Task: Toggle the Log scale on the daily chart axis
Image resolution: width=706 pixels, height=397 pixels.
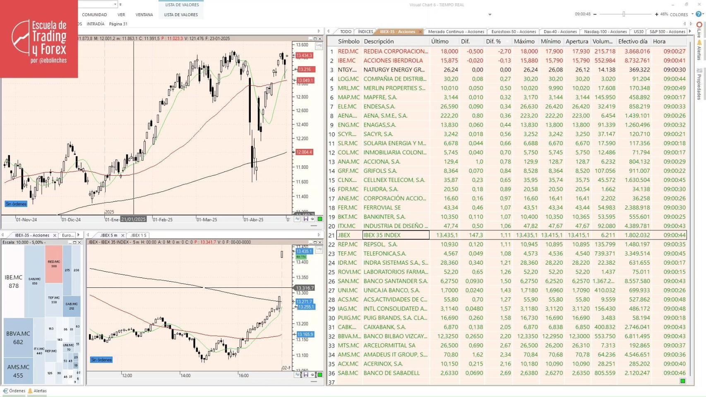Action: [x=319, y=45]
